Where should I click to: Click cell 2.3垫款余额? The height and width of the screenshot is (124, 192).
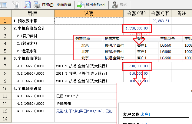(x=33, y=51)
